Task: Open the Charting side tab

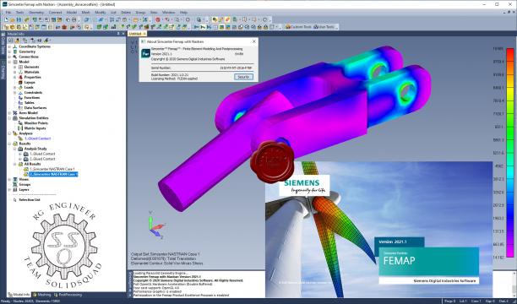Action: coord(3,70)
